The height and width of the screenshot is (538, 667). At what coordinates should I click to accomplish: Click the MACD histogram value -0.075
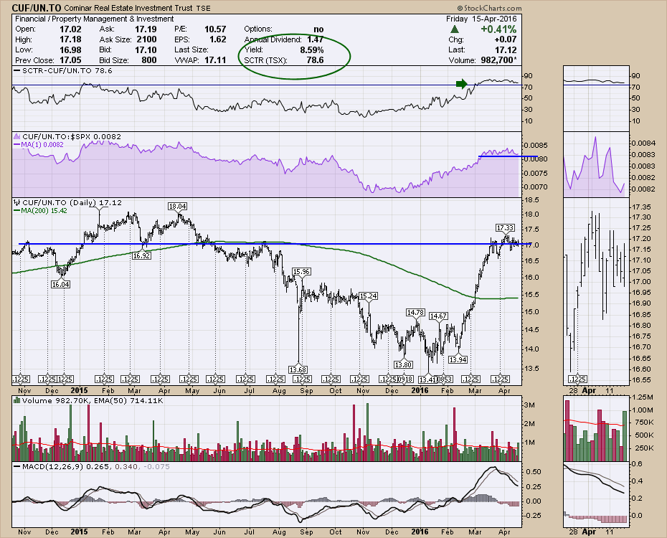pyautogui.click(x=156, y=466)
